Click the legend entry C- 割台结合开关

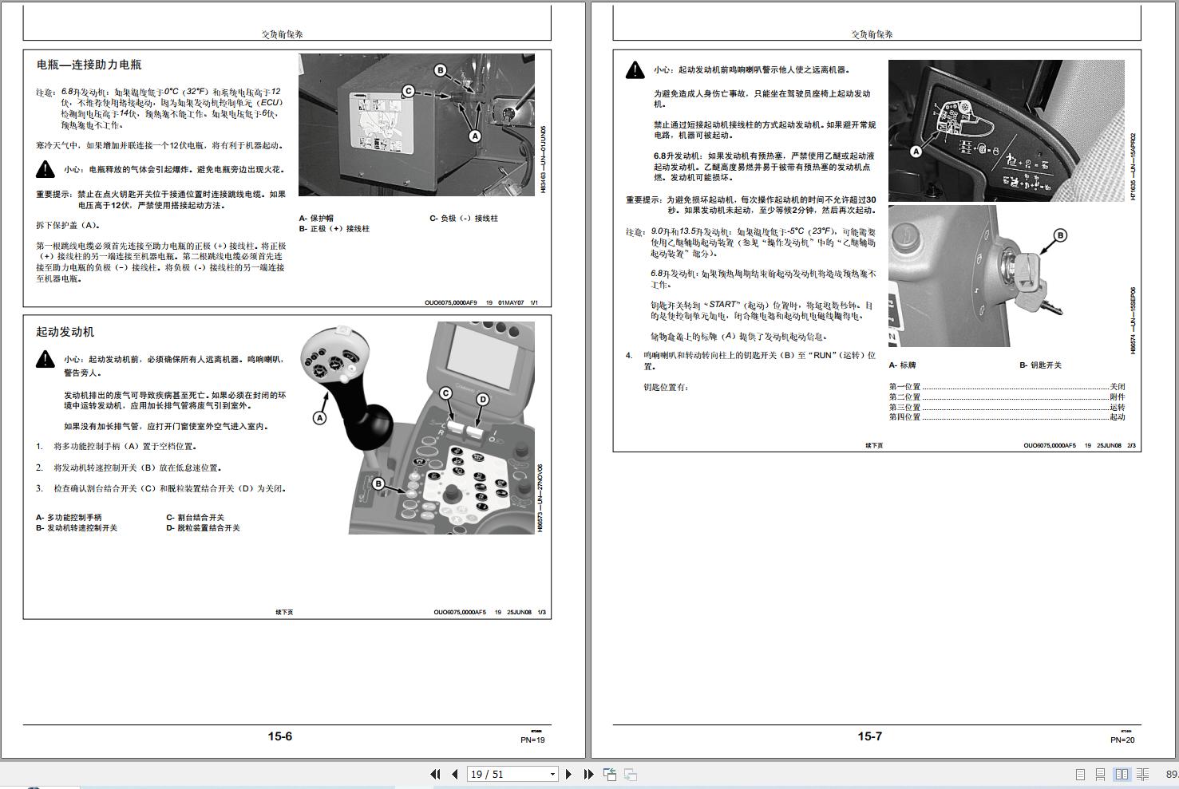coord(196,517)
